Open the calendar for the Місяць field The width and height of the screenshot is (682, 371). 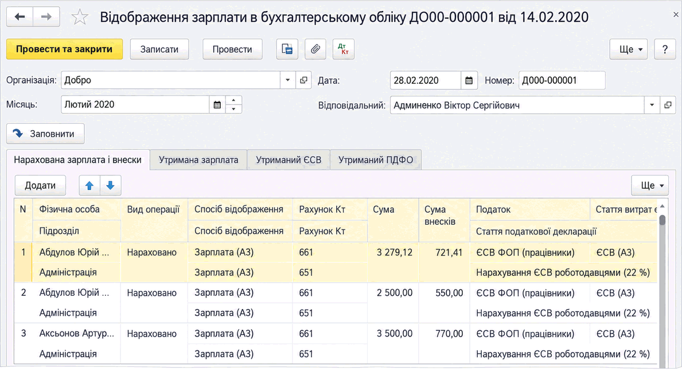coord(217,105)
